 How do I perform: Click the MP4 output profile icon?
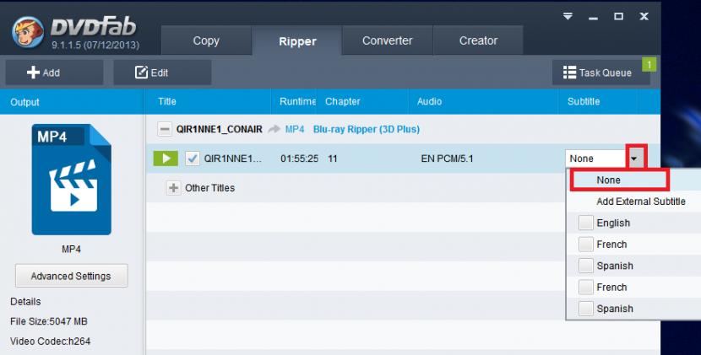72,180
